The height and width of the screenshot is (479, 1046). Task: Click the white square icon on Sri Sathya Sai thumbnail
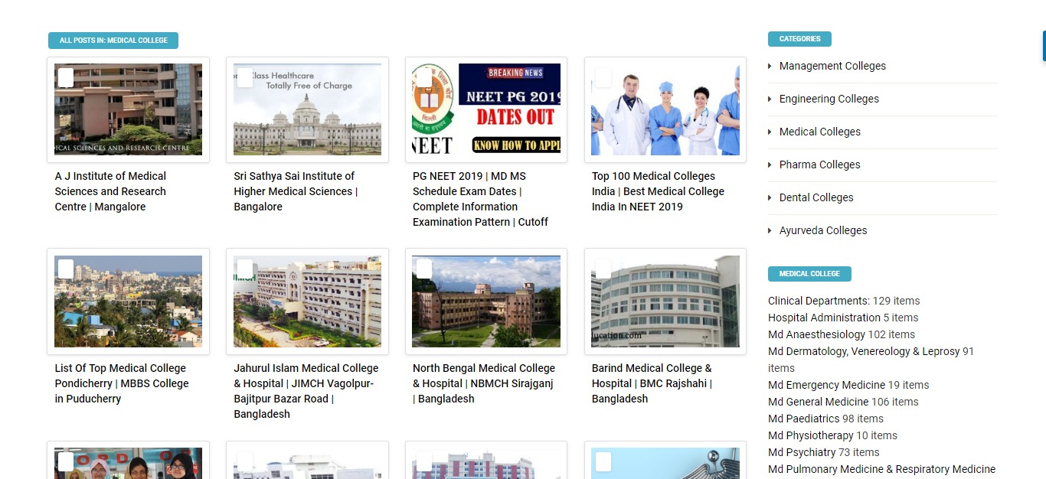tap(245, 77)
